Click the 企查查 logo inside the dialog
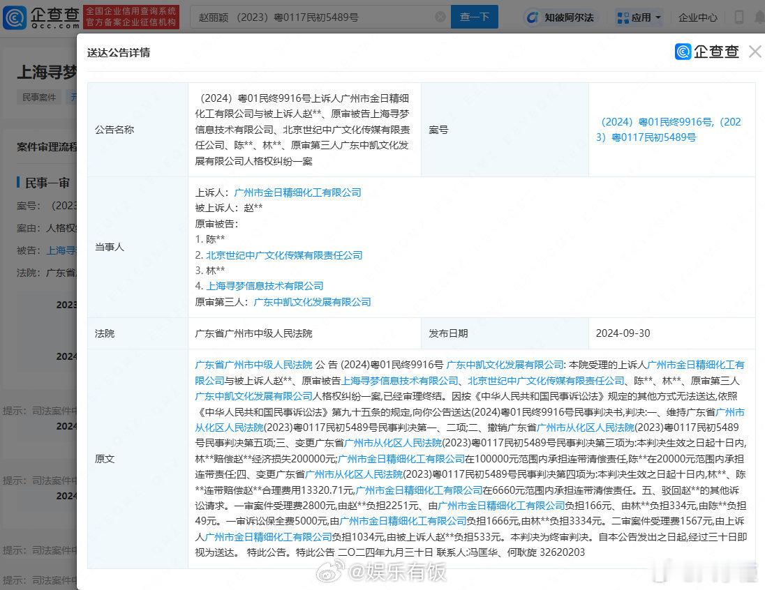The height and width of the screenshot is (590, 765). click(707, 52)
